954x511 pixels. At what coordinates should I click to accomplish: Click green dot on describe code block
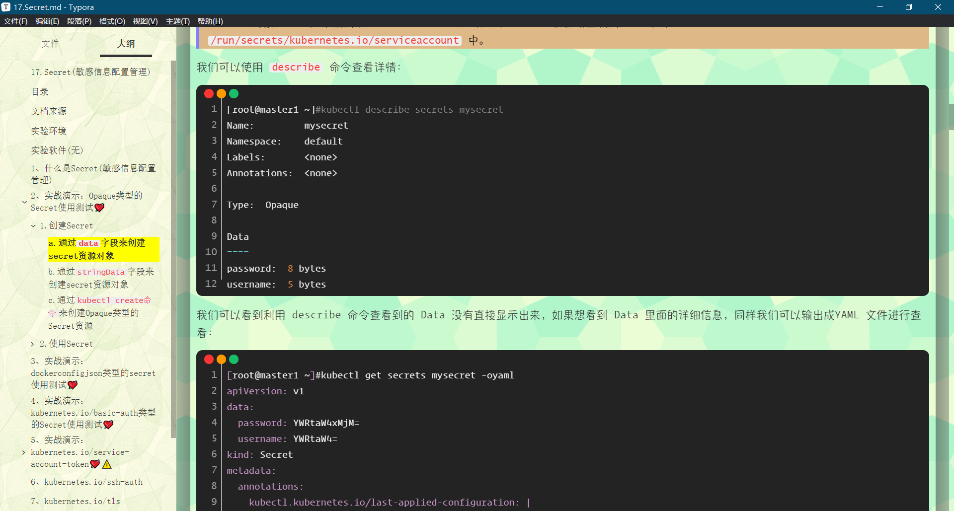point(234,93)
